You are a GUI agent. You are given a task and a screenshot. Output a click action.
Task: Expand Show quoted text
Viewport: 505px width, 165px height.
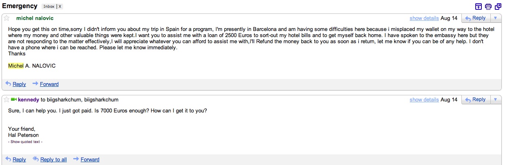(x=25, y=142)
